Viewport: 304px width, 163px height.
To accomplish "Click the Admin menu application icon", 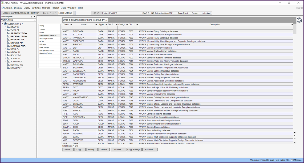I will coord(3,8).
